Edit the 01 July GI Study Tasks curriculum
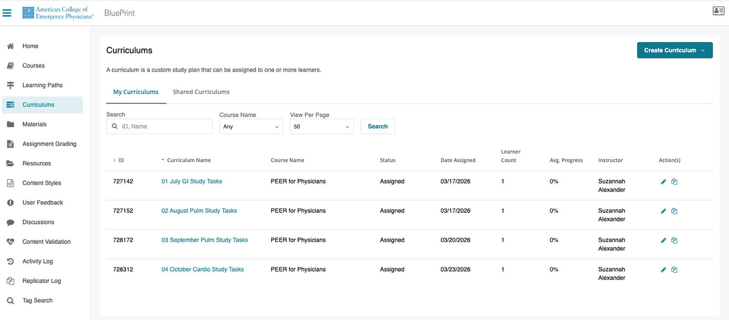Screen dimensions: 729x320 pos(663,182)
